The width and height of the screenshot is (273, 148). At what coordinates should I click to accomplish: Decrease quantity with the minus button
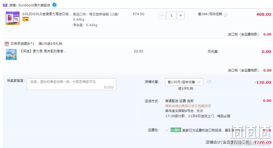point(162,15)
